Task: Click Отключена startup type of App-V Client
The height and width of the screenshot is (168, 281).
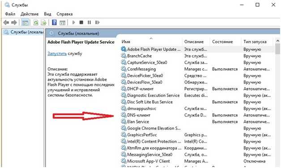Action: (254, 161)
